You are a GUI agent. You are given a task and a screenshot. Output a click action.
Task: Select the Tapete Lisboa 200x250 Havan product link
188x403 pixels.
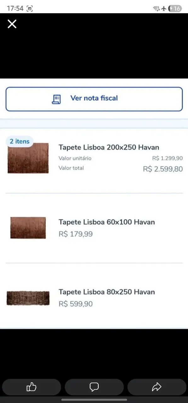tap(109, 147)
